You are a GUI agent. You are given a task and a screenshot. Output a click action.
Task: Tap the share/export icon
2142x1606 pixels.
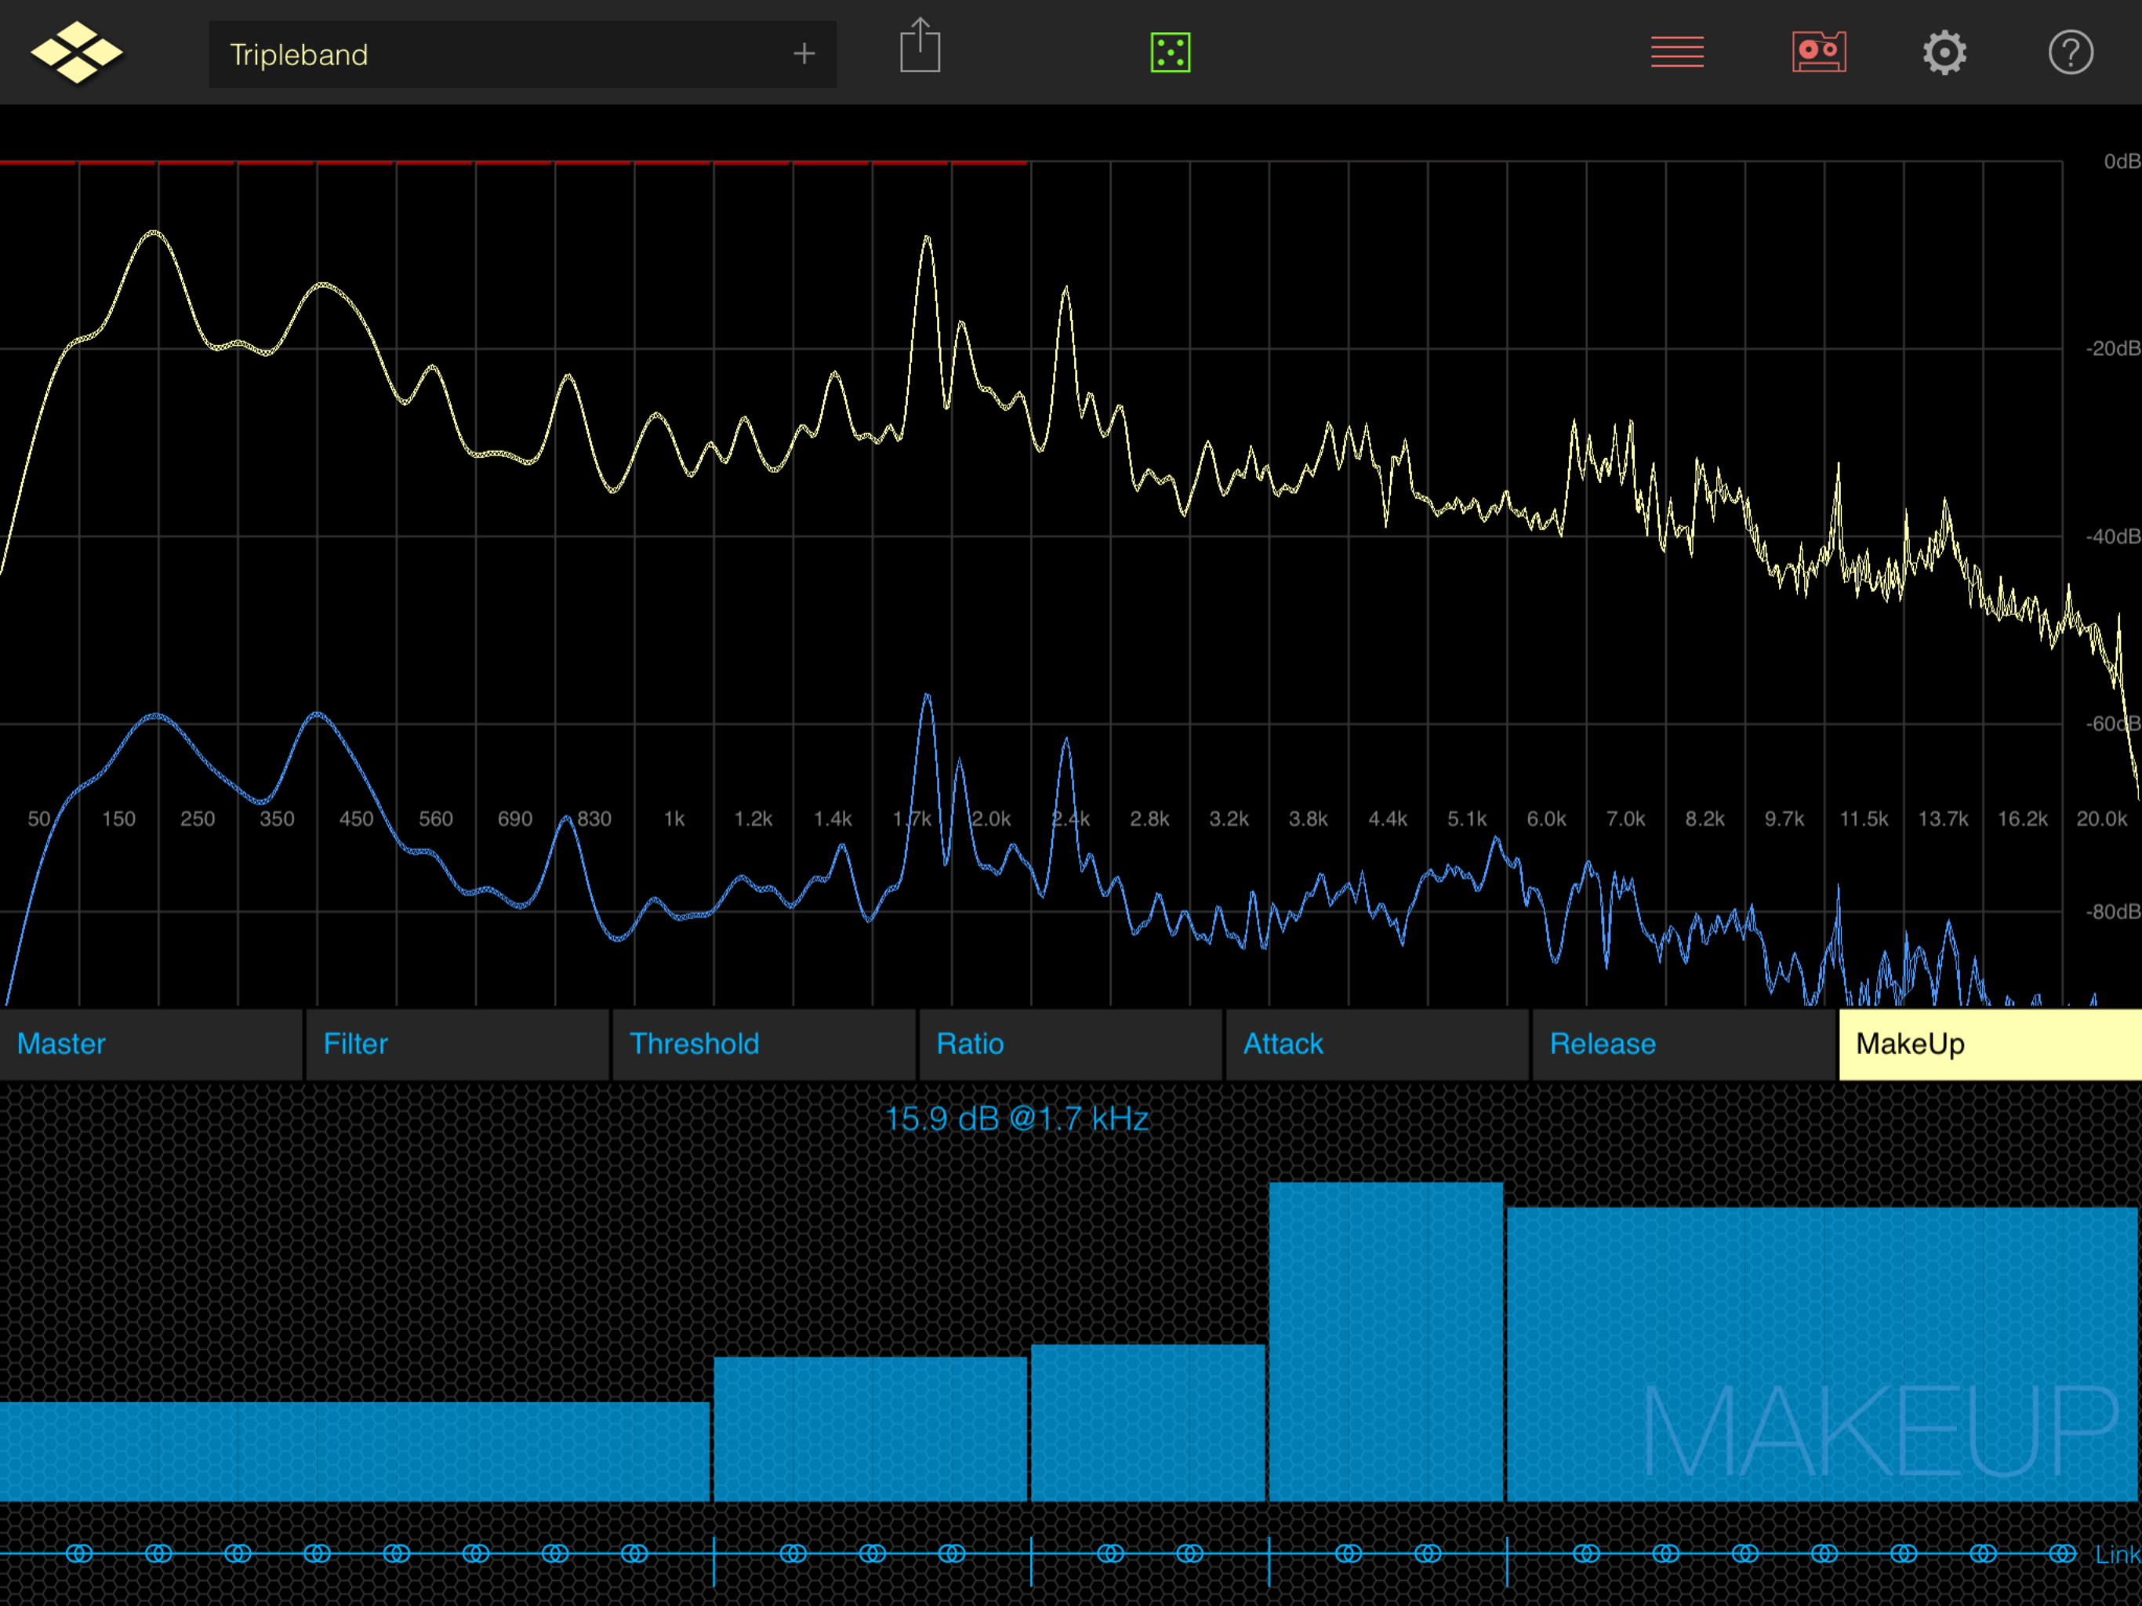tap(919, 46)
